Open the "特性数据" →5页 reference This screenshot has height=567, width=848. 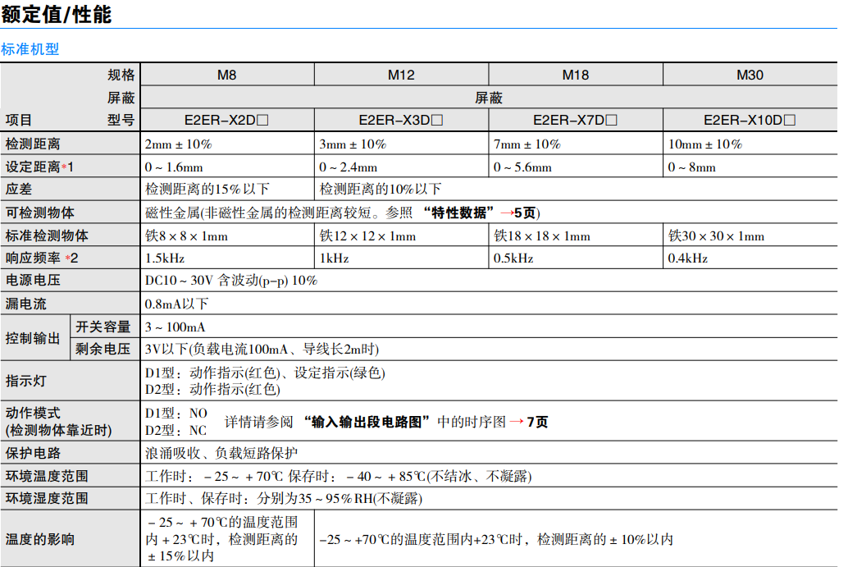(x=481, y=213)
